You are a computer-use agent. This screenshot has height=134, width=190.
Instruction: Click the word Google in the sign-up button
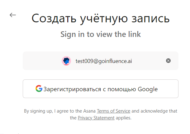pos(148,89)
